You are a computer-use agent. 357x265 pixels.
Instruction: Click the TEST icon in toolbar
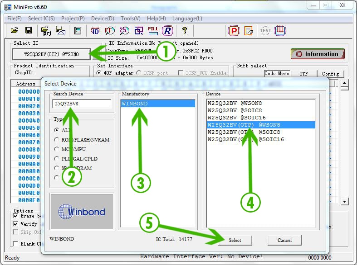pyautogui.click(x=265, y=31)
